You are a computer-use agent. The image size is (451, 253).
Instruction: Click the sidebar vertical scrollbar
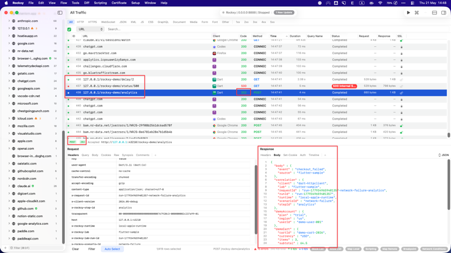63,187
